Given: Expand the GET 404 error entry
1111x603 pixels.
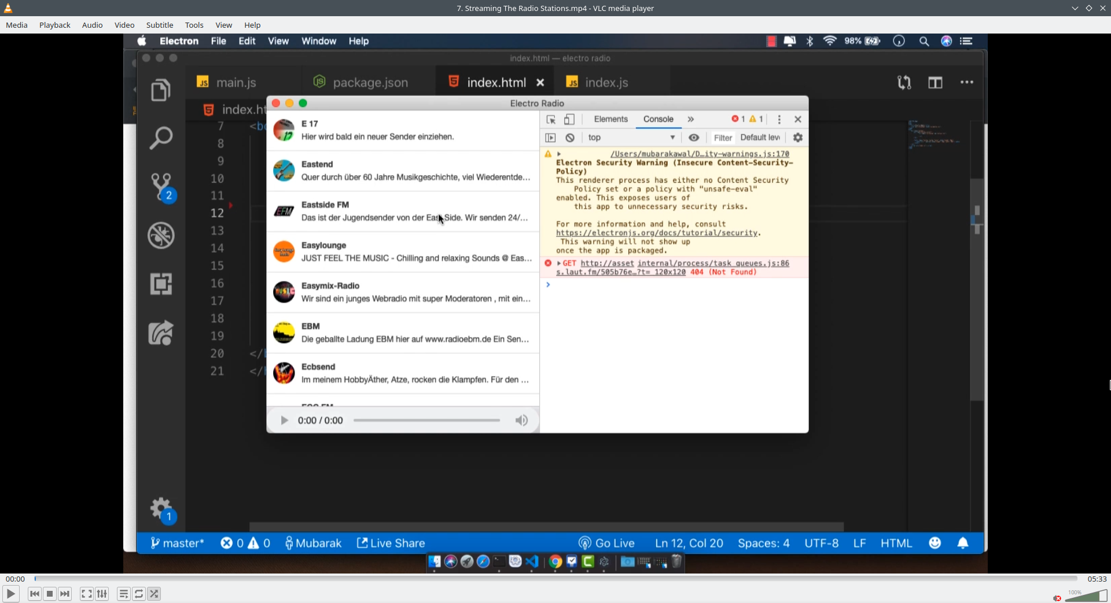Looking at the screenshot, I should tap(559, 264).
